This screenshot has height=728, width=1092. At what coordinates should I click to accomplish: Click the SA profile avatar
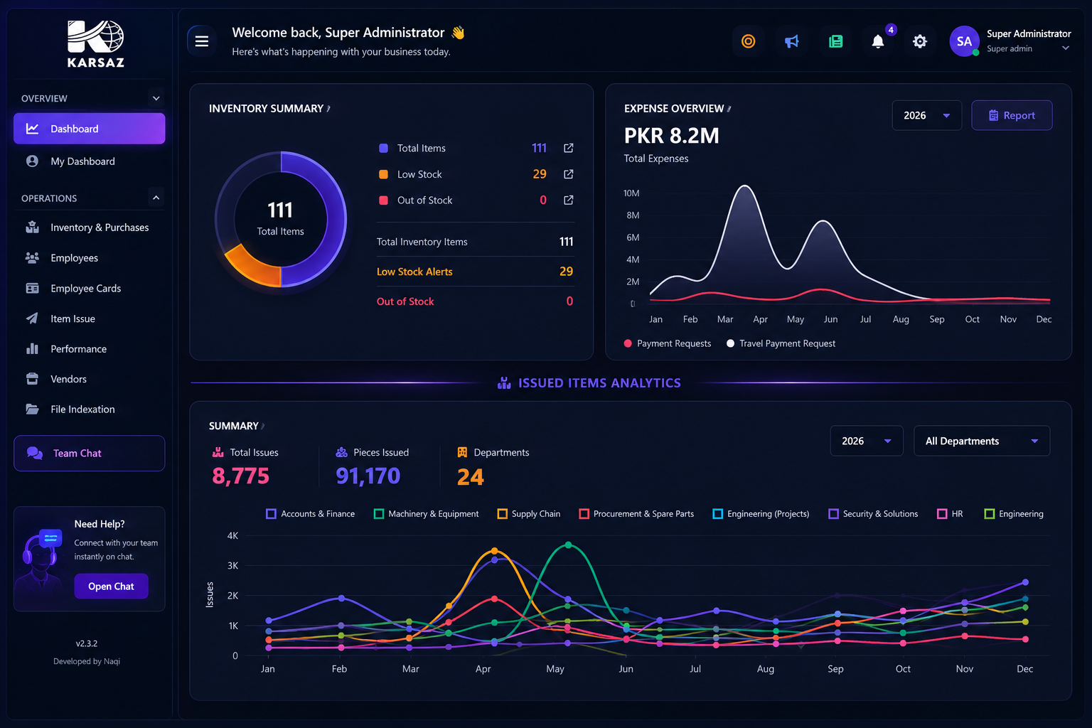[x=964, y=41]
